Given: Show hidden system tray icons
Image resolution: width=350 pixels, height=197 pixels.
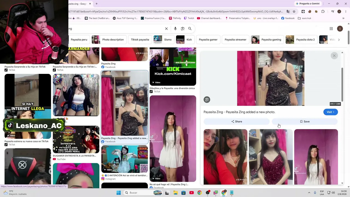Looking at the screenshot, I should [309, 193].
